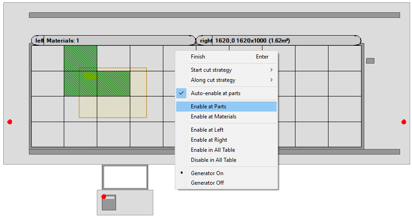Click the green hatched part top cell

pyautogui.click(x=81, y=58)
